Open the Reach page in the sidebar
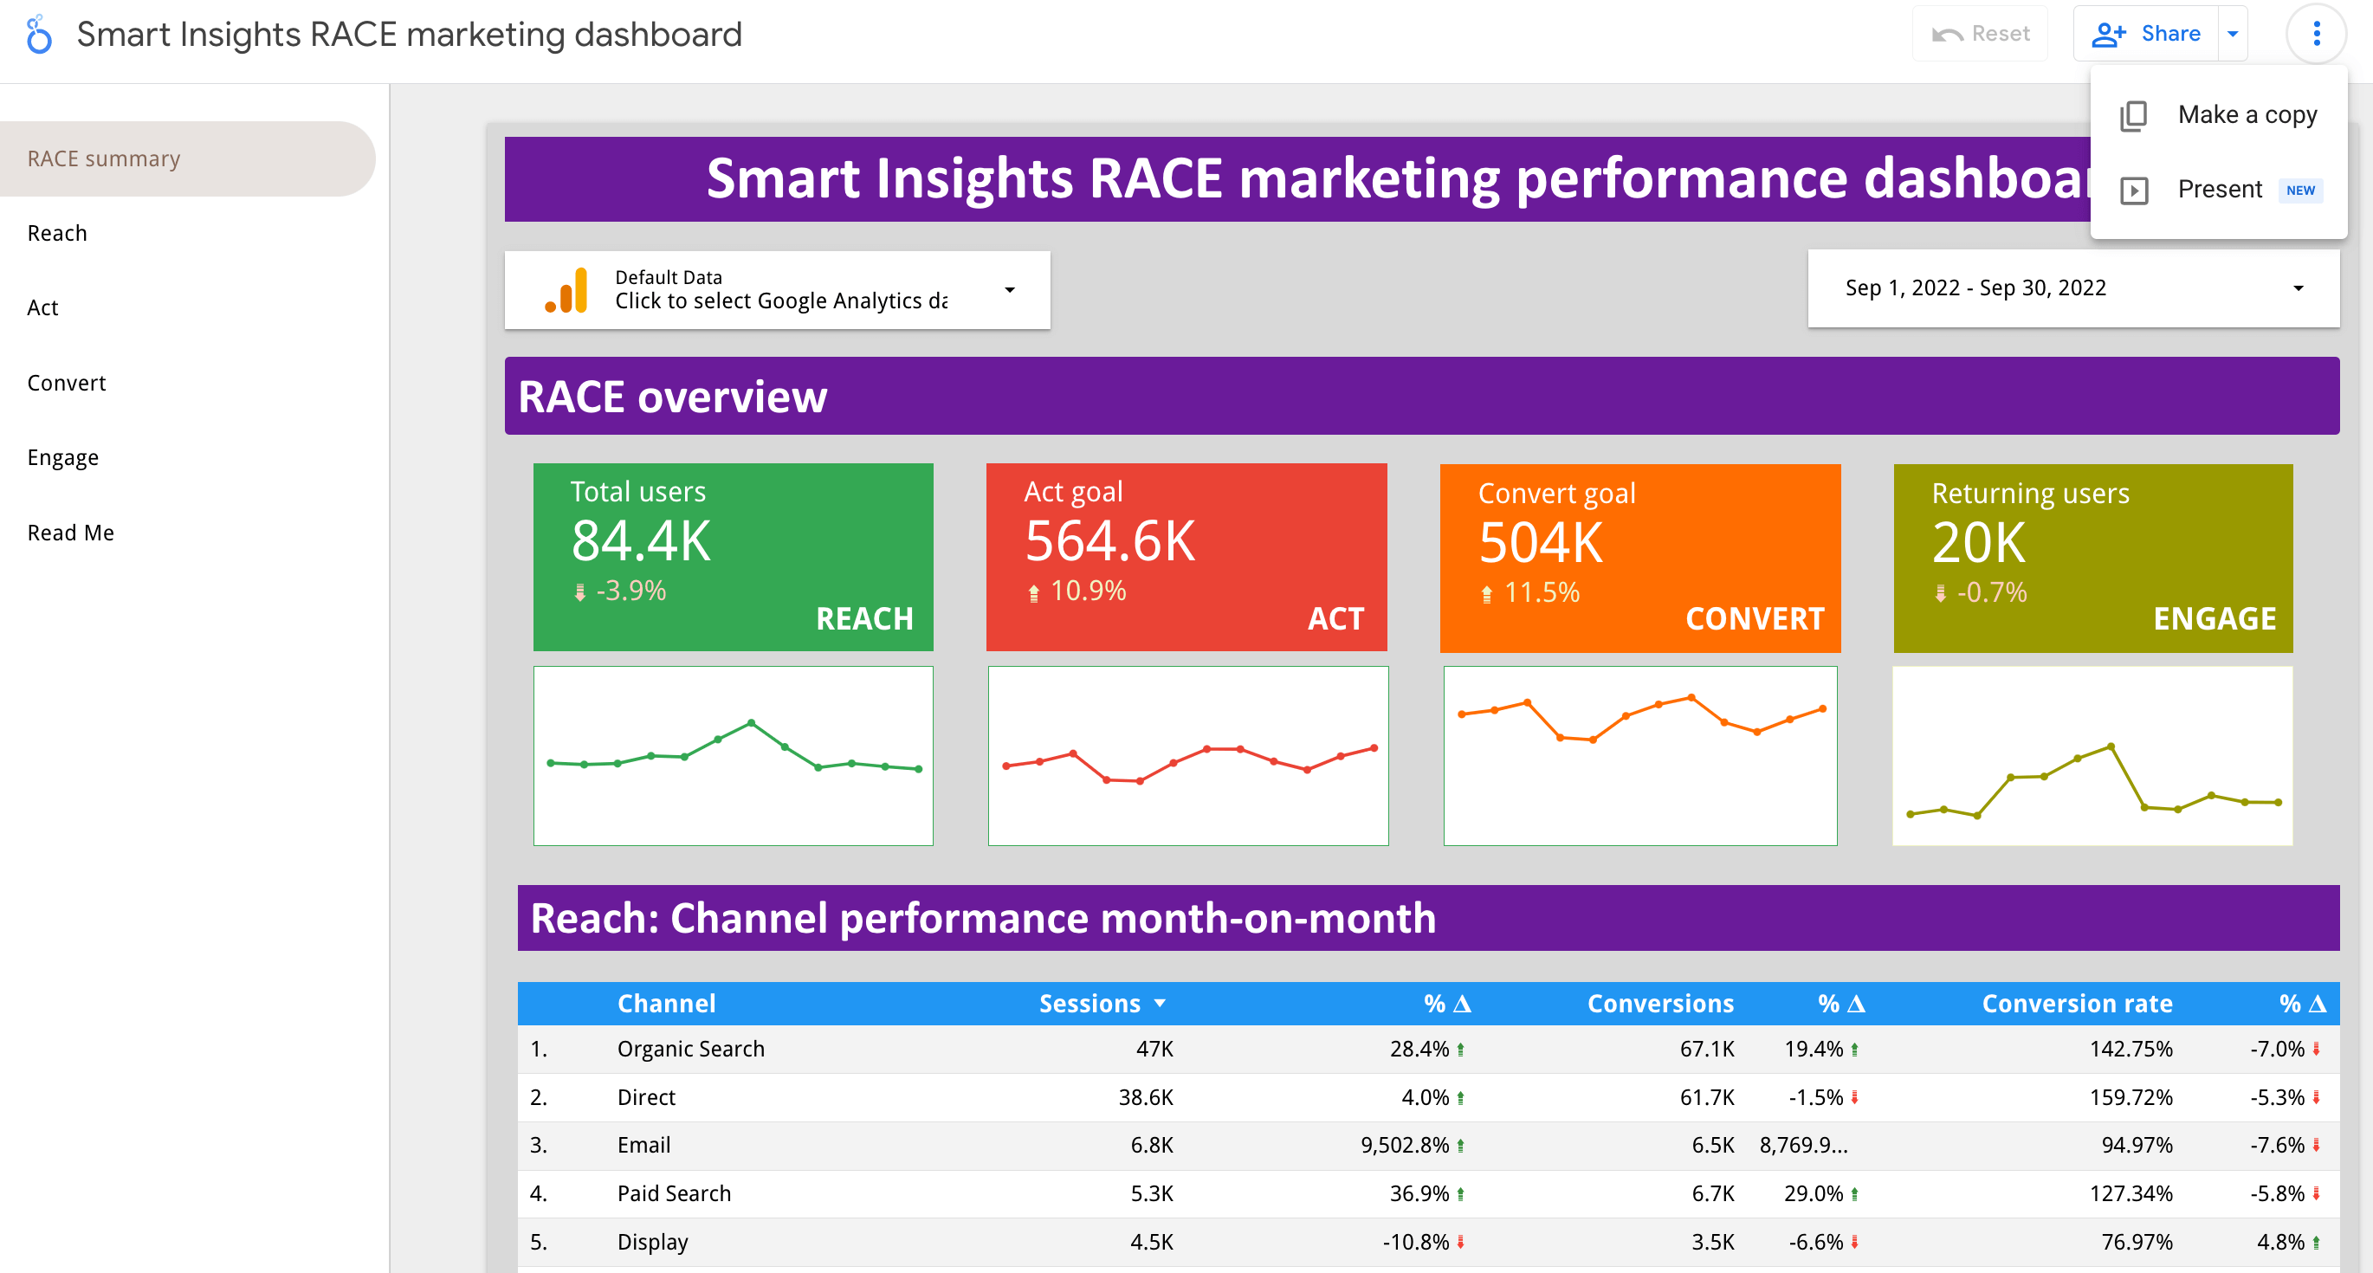Viewport: 2373px width, 1273px height. tap(56, 232)
